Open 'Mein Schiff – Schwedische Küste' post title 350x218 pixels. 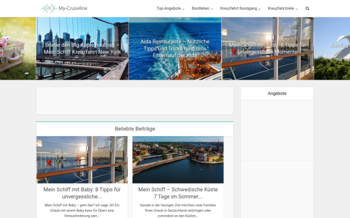tap(178, 193)
